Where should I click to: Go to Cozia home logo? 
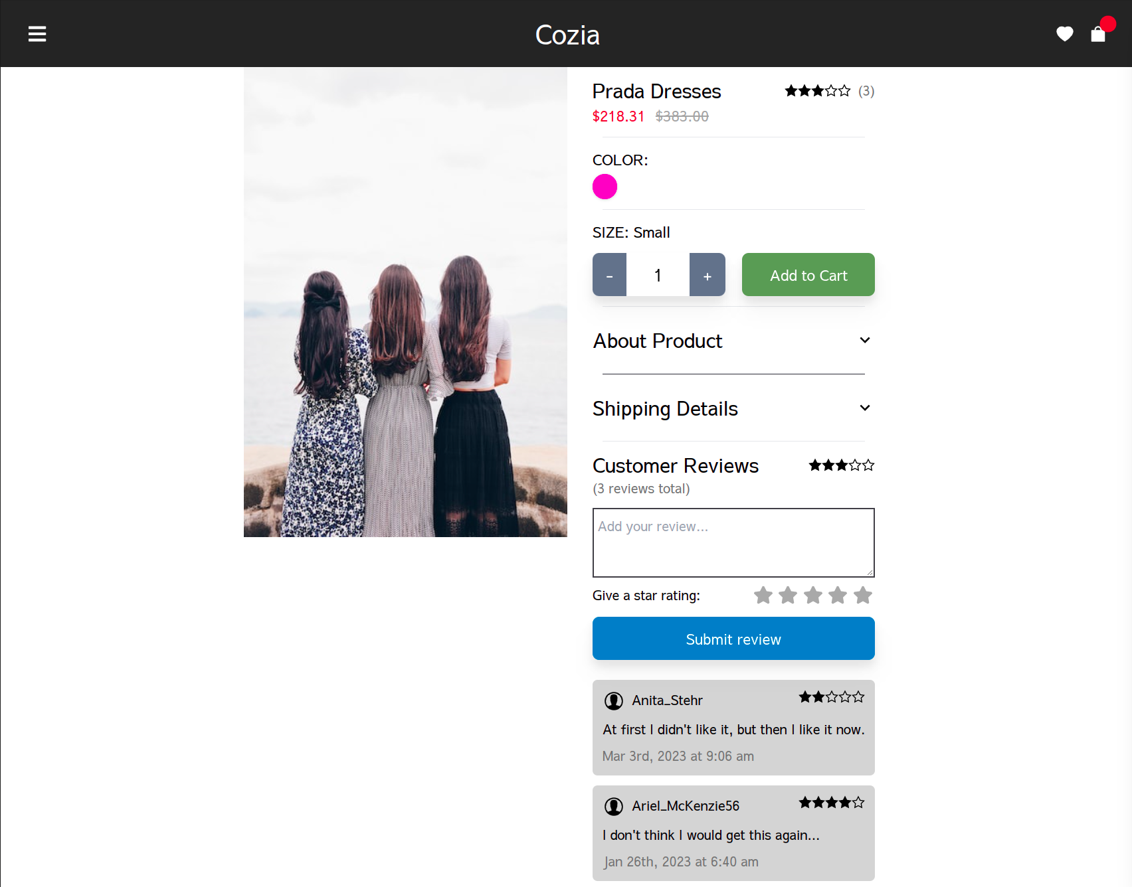[567, 35]
